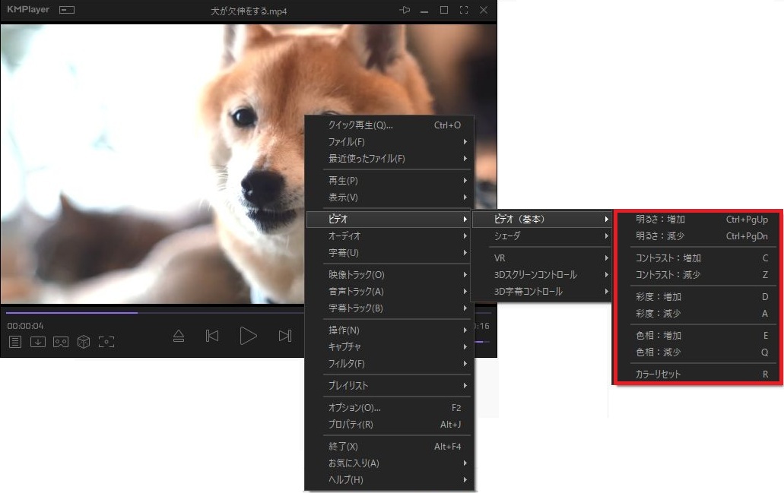
Task: Click the compact mode icon beside KMPlayer
Action: coord(68,11)
